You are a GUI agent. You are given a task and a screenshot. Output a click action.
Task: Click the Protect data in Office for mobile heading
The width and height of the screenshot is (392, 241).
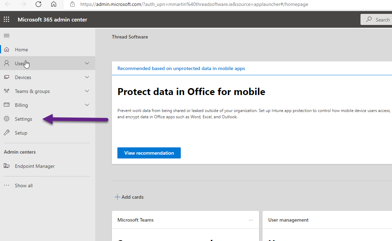[191, 92]
